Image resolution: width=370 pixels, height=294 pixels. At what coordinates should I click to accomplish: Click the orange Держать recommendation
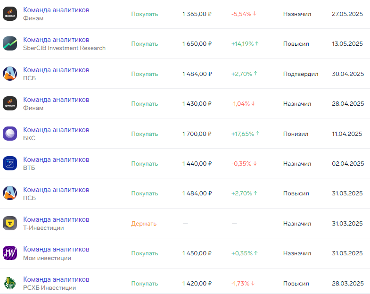(x=144, y=224)
